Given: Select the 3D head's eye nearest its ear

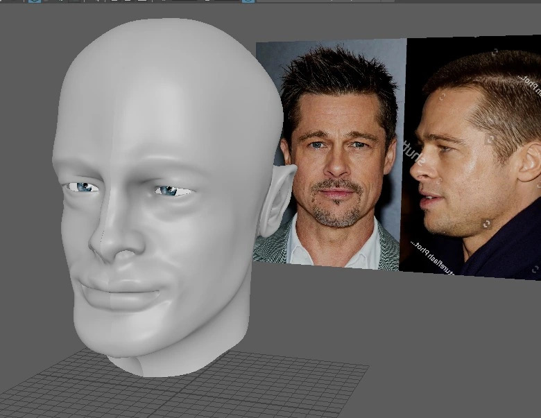Looking at the screenshot, I should [x=171, y=191].
